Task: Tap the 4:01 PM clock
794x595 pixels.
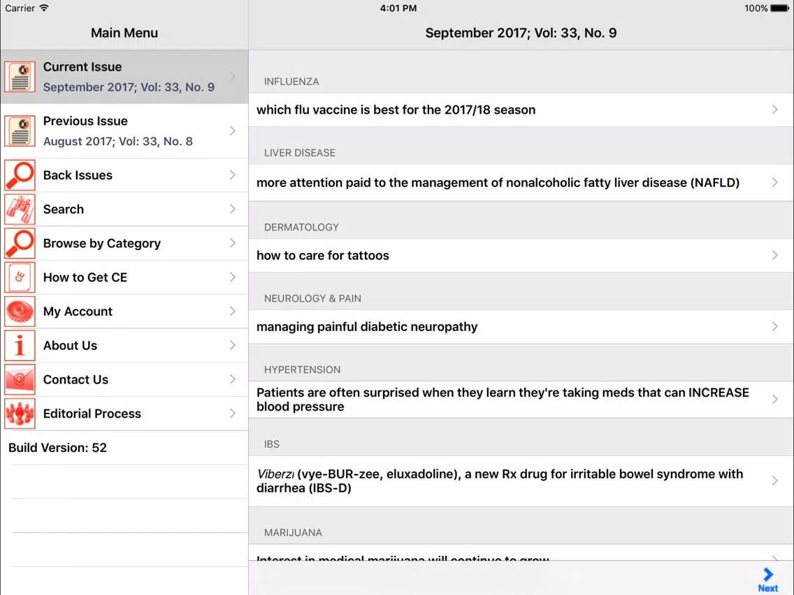Action: pyautogui.click(x=398, y=8)
